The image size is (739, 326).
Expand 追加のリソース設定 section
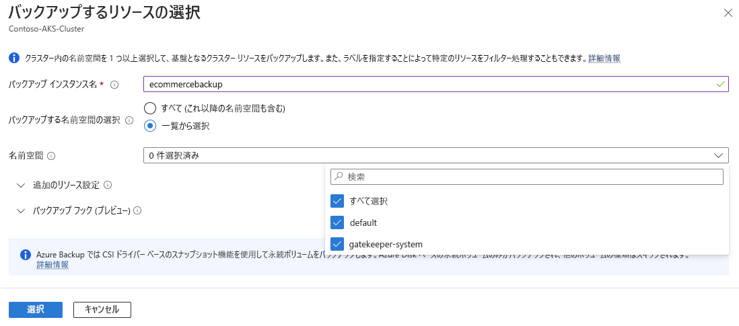click(x=20, y=185)
